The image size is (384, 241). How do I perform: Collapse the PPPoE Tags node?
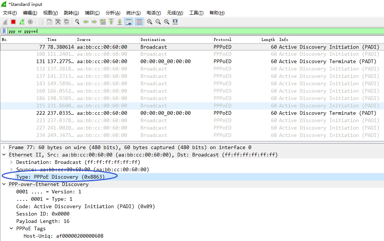[11, 229]
